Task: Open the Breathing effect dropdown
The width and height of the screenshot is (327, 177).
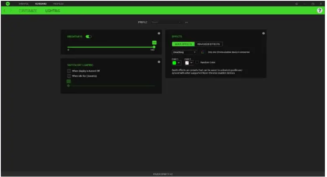Action: 184,52
